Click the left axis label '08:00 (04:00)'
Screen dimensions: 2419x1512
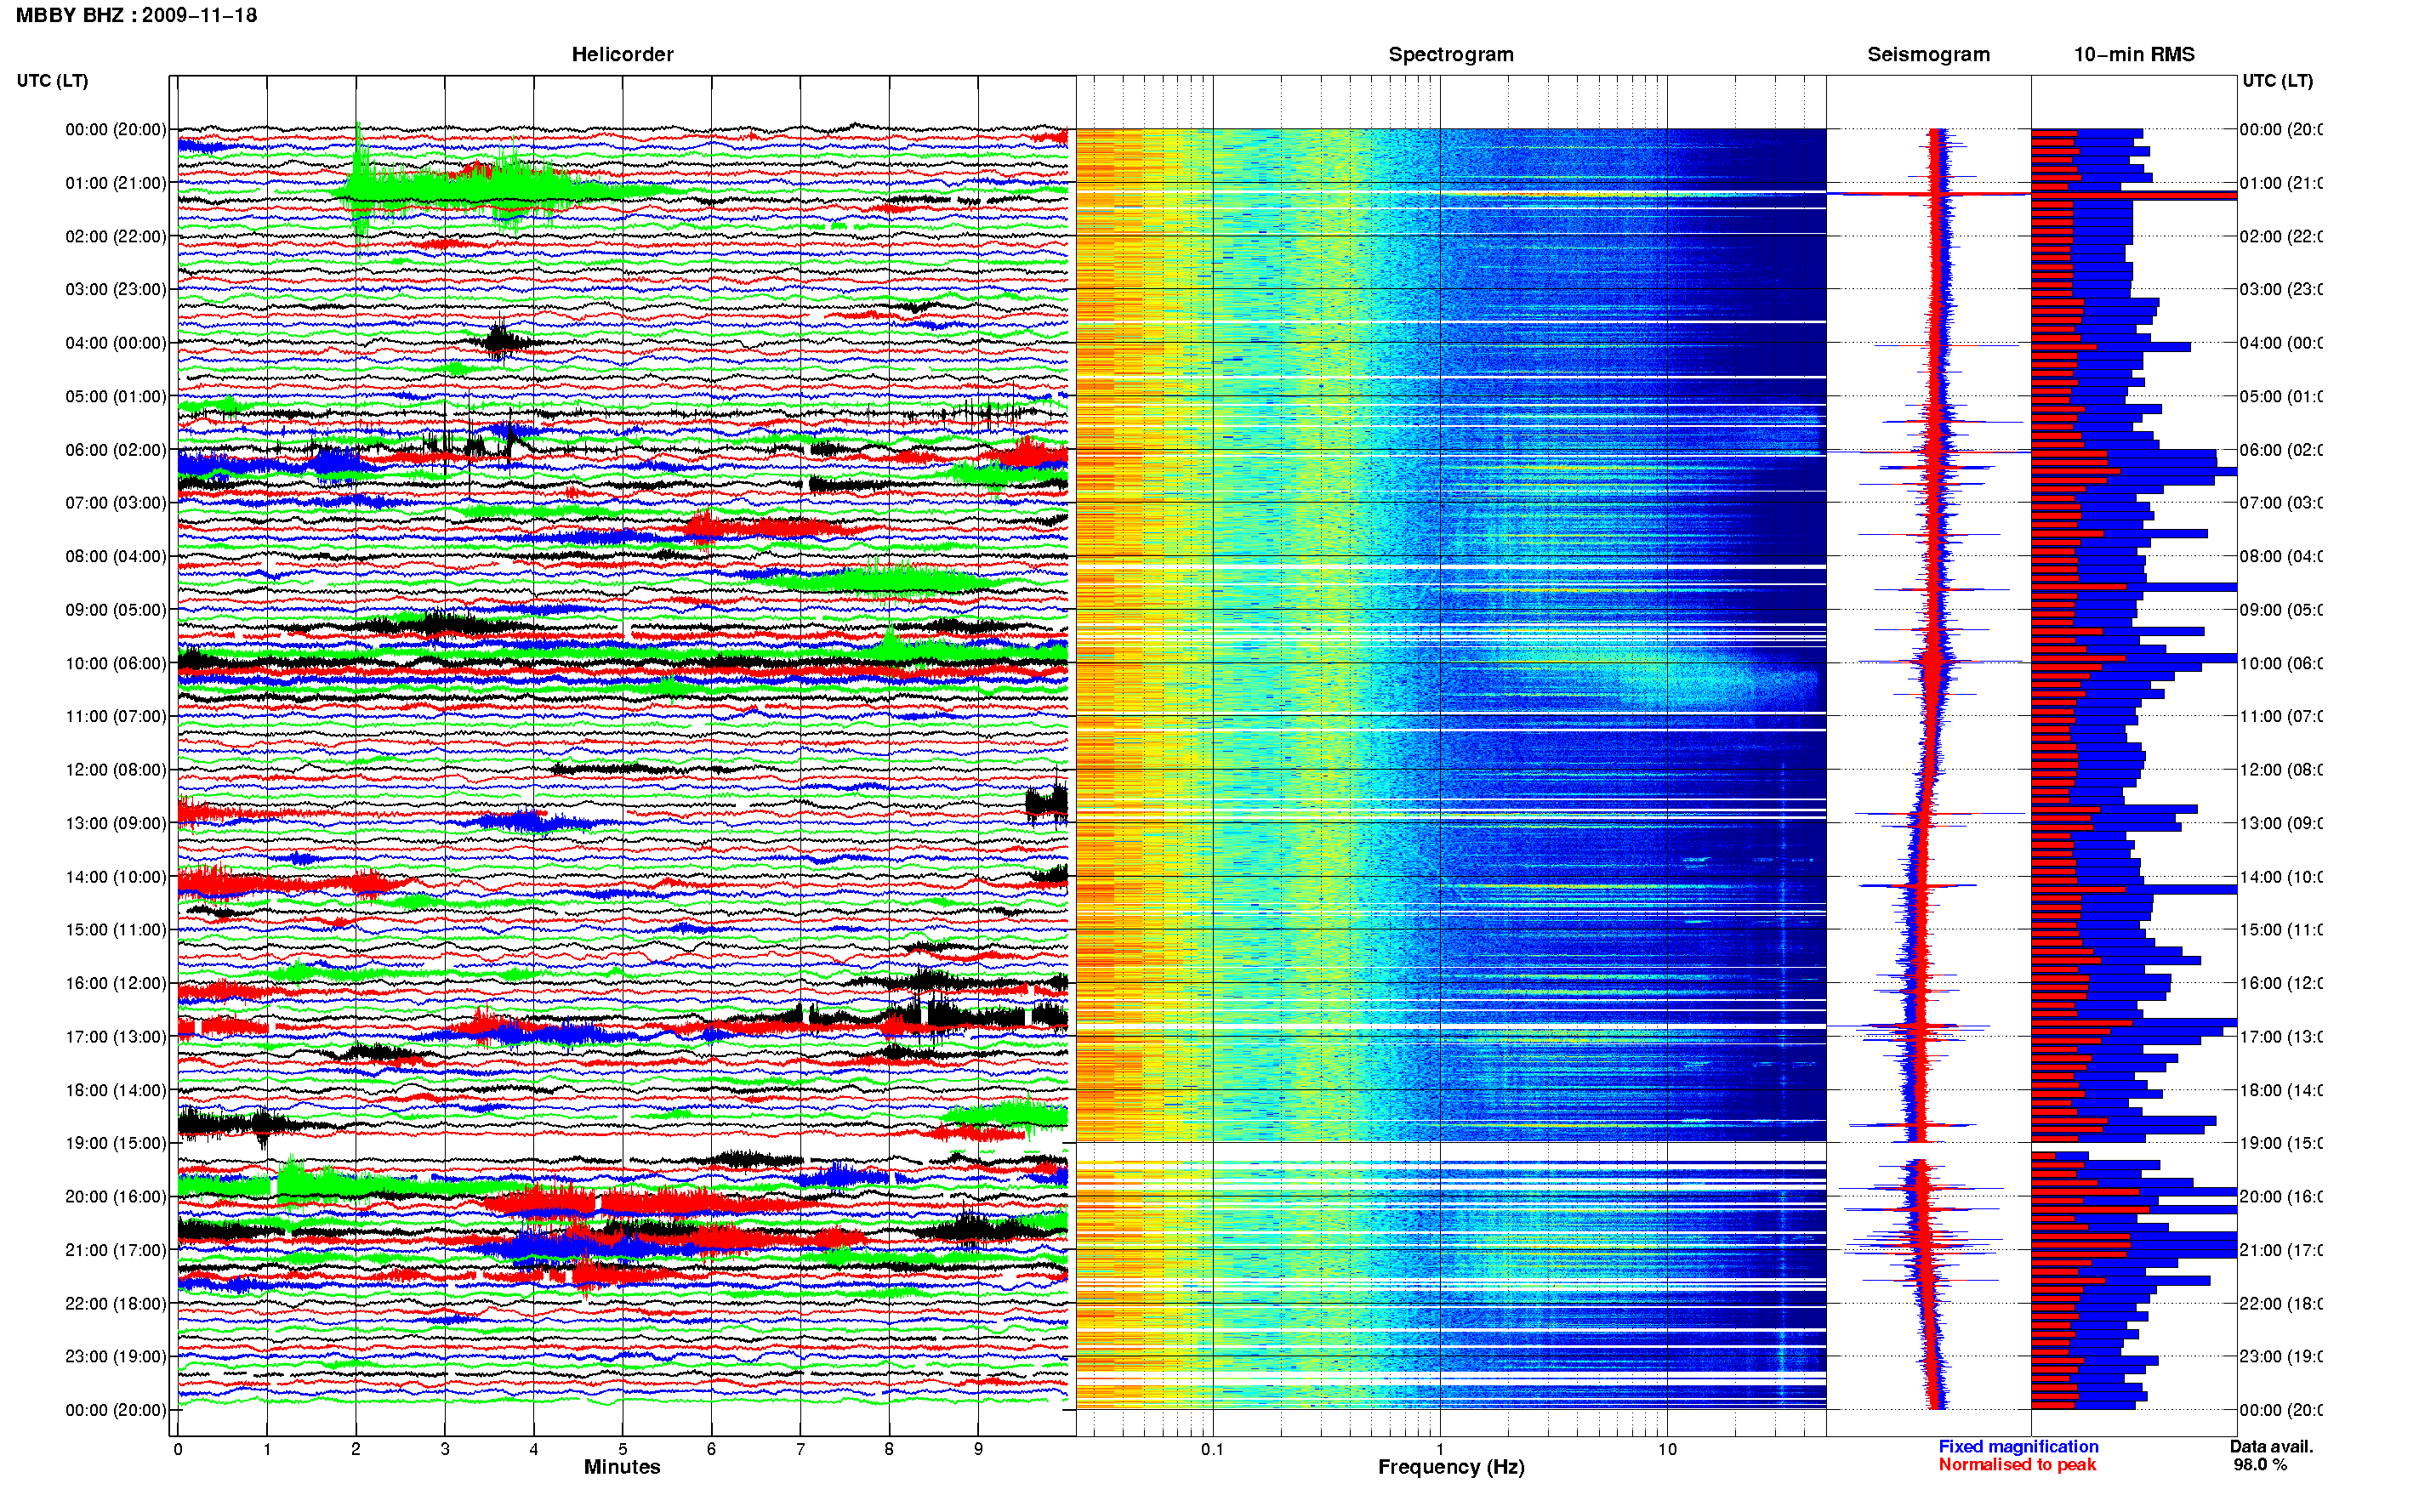point(116,556)
